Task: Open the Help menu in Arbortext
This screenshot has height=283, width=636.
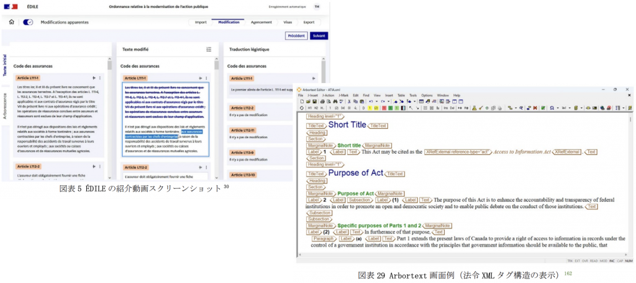Action: [457, 95]
